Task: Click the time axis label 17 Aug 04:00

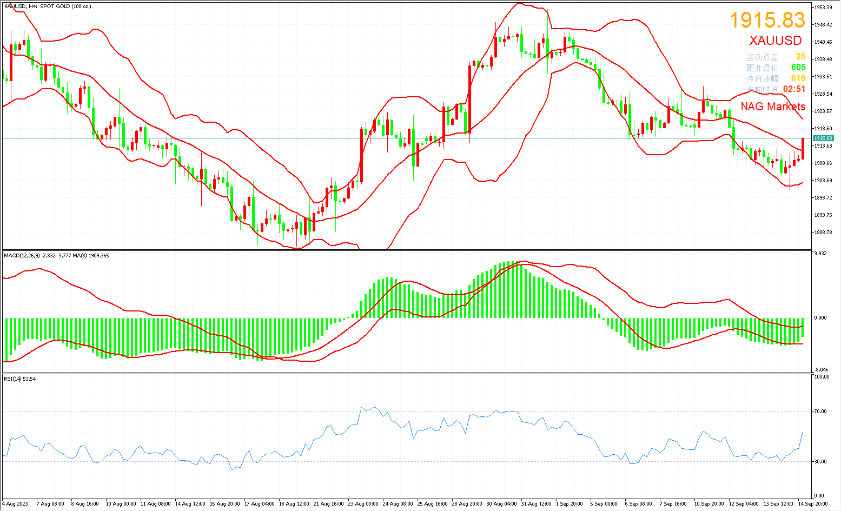Action: [x=260, y=504]
